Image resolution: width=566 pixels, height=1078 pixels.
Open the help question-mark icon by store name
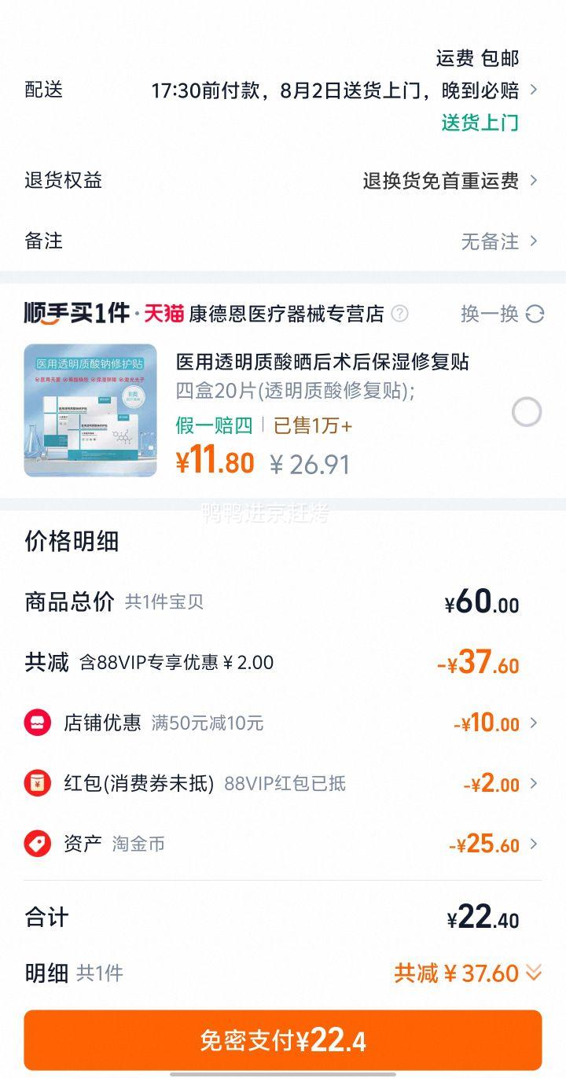click(399, 314)
